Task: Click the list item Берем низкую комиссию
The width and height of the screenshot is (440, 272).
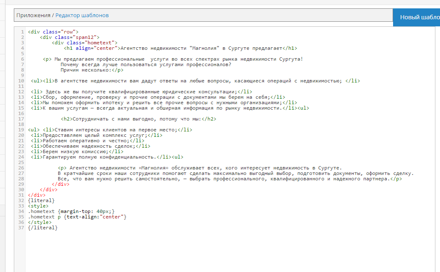Action: [x=77, y=151]
